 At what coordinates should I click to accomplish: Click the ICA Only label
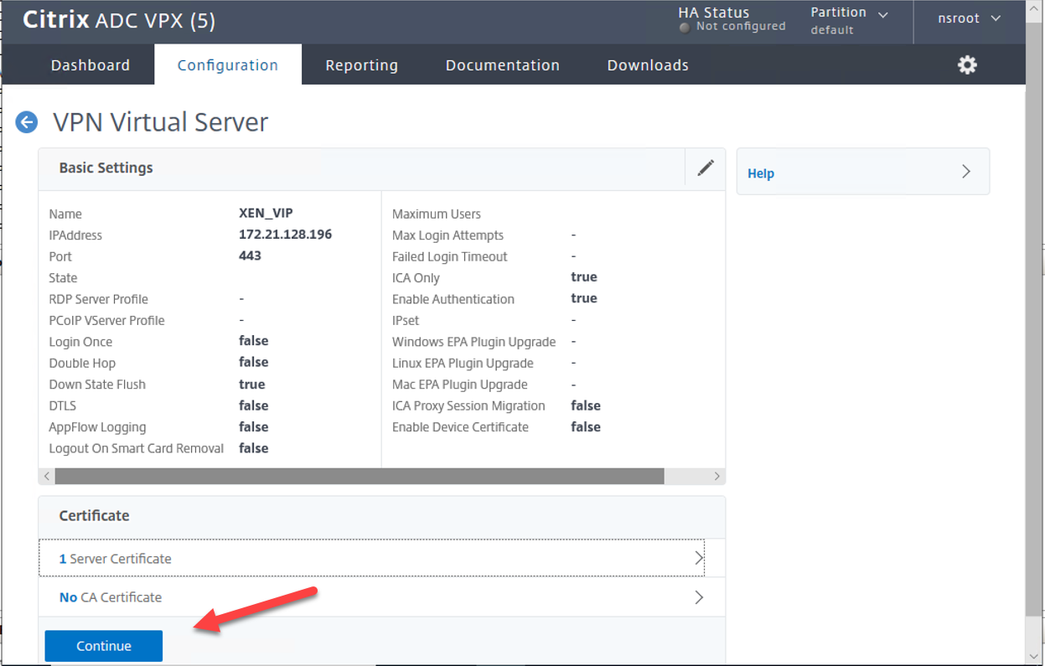tap(416, 278)
